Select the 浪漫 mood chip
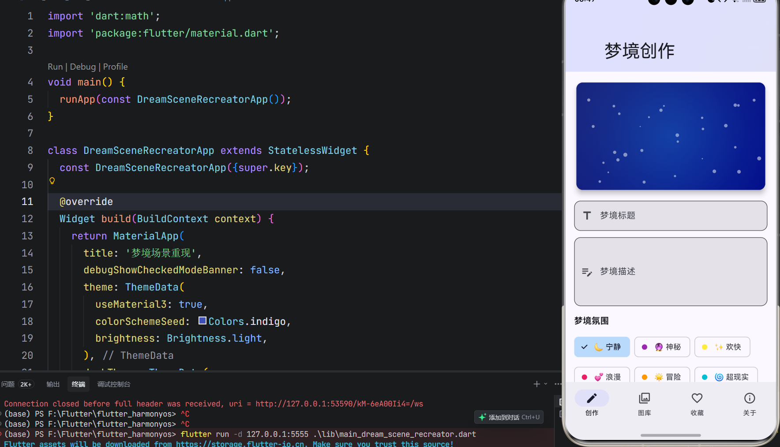Image resolution: width=780 pixels, height=447 pixels. coord(602,375)
